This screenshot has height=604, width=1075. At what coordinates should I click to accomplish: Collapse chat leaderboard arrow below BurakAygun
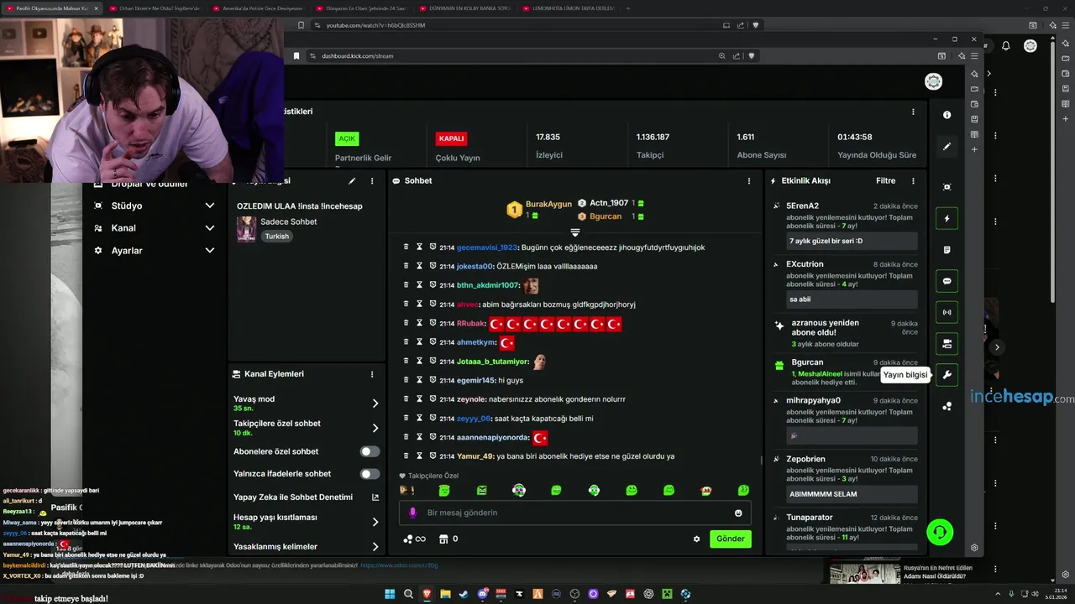(x=575, y=232)
